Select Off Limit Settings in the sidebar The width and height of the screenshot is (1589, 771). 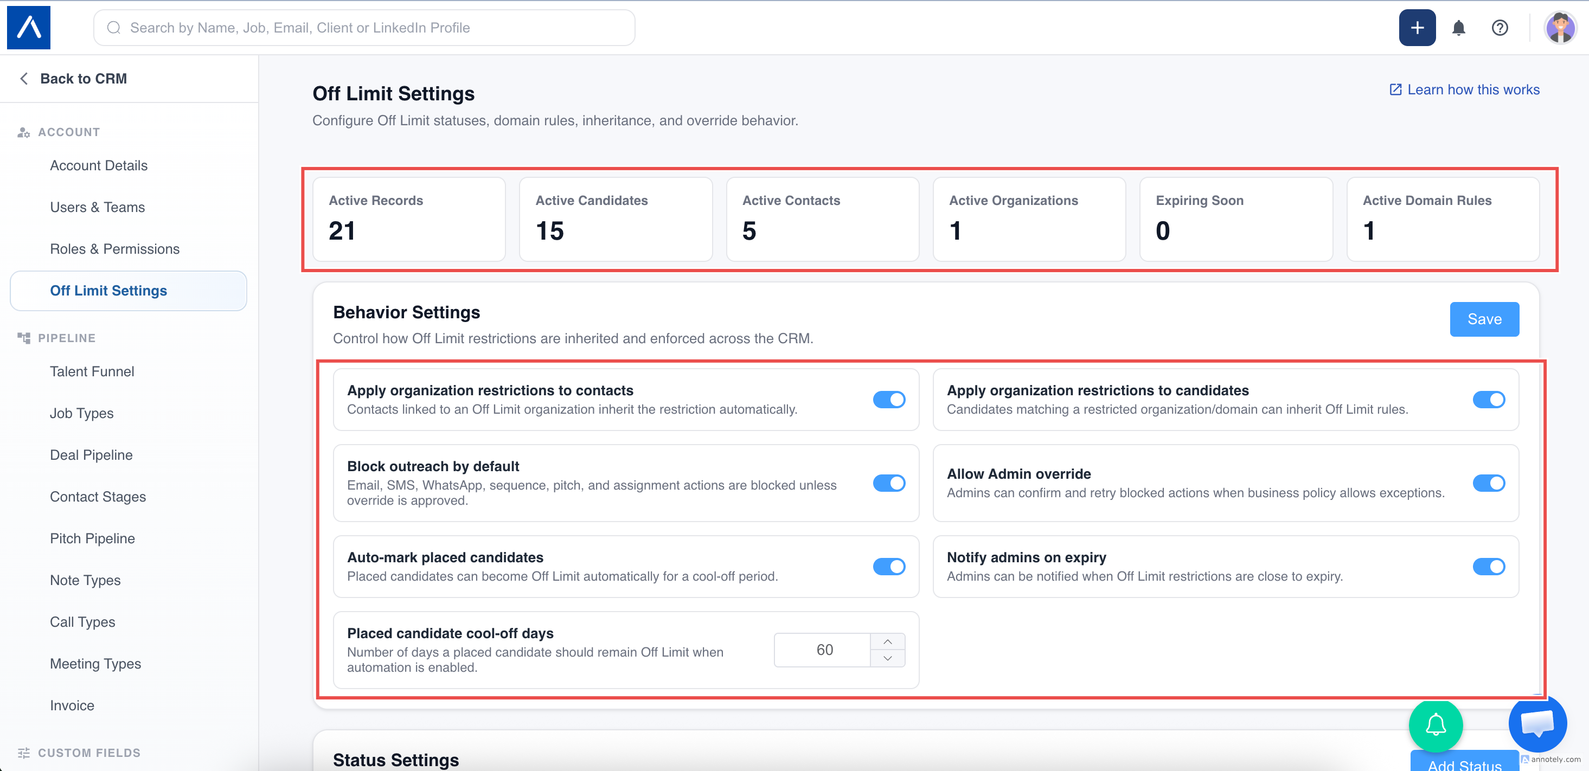(x=129, y=291)
